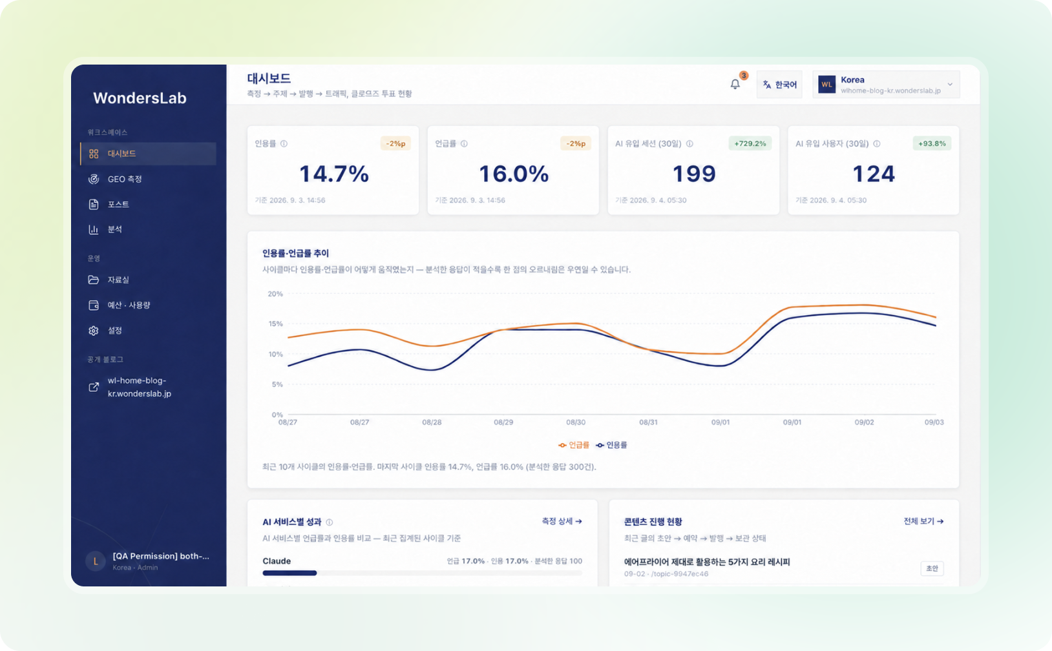
Task: Click the Claude citation progress bar
Action: [x=422, y=573]
